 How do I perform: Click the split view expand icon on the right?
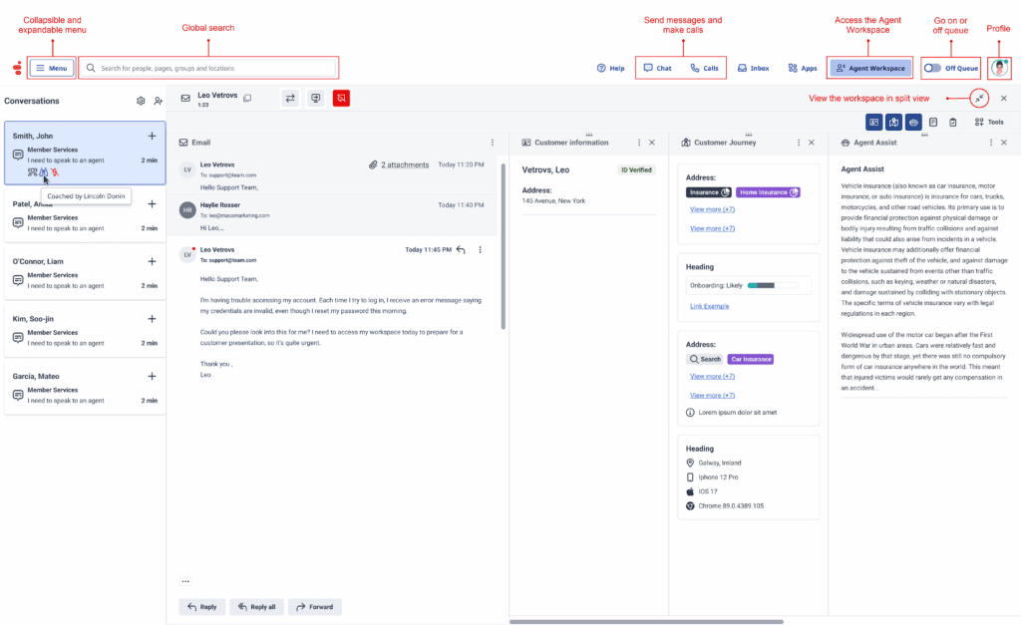click(x=979, y=98)
